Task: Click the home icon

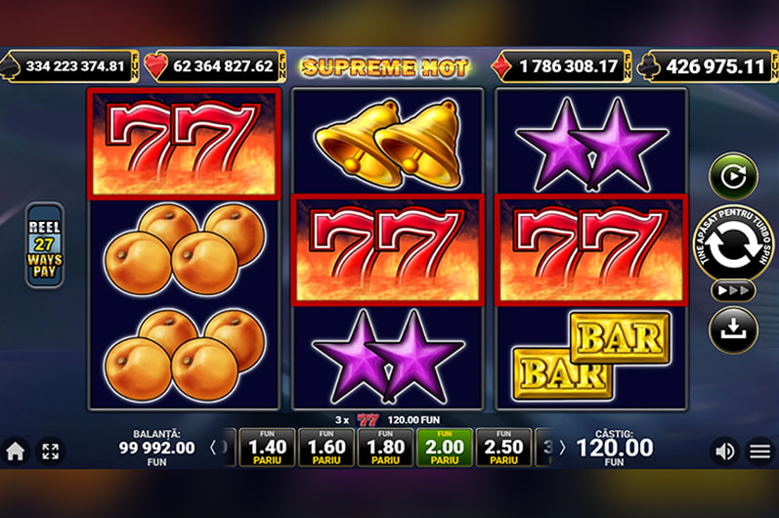Action: pos(16,452)
